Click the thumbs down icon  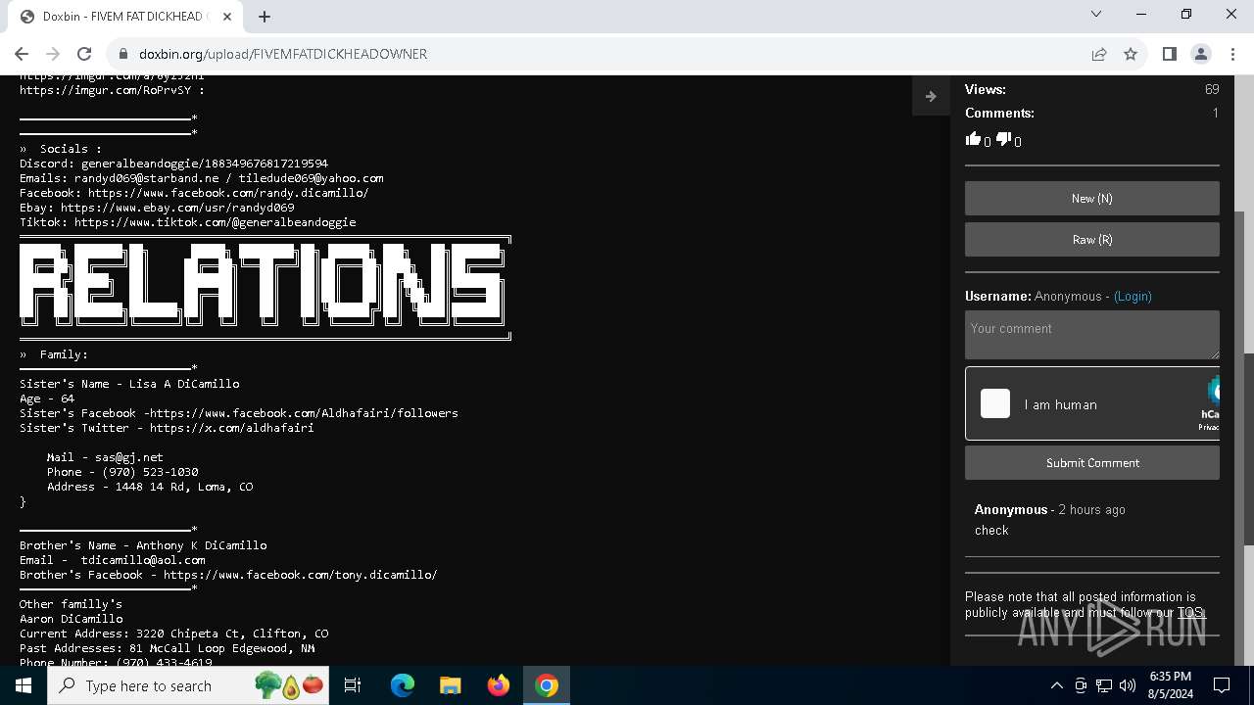point(1003,139)
